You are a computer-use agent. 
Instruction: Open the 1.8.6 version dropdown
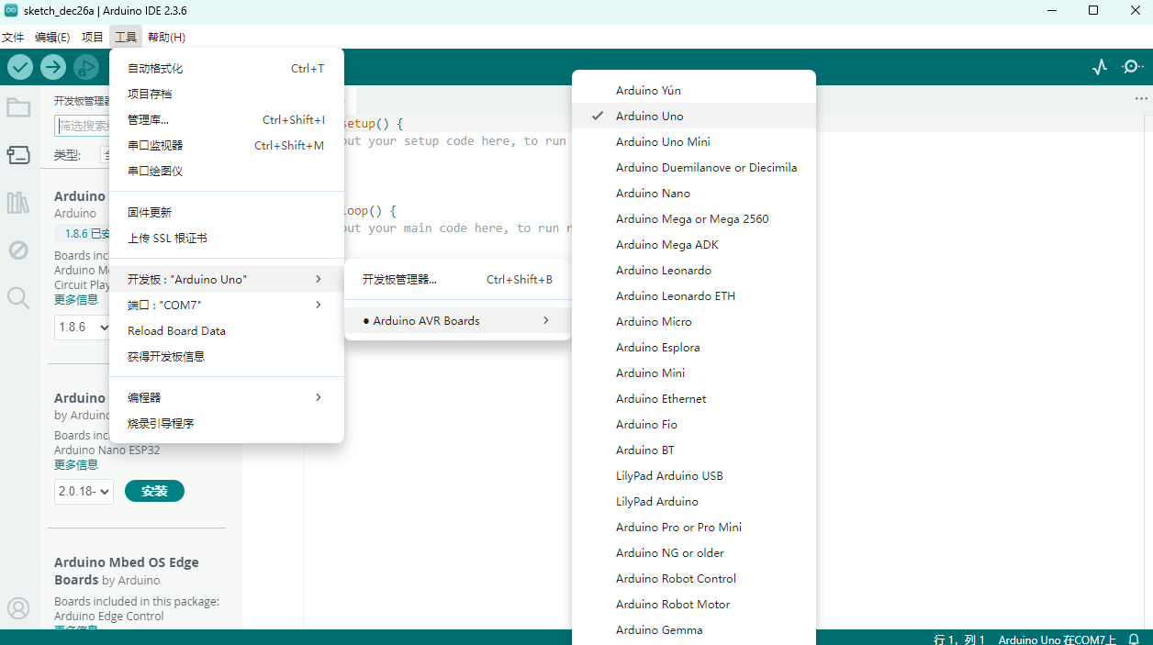point(82,327)
